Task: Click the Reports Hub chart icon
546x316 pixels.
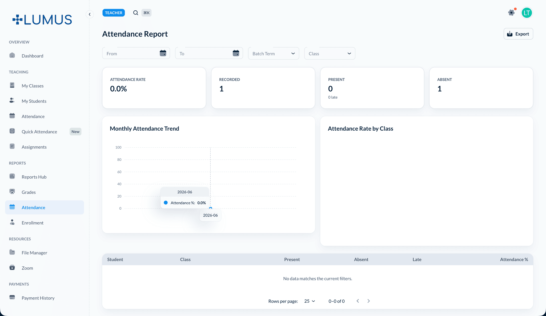Action: (x=12, y=176)
